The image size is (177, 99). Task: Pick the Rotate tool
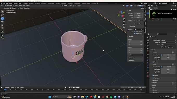2,22
